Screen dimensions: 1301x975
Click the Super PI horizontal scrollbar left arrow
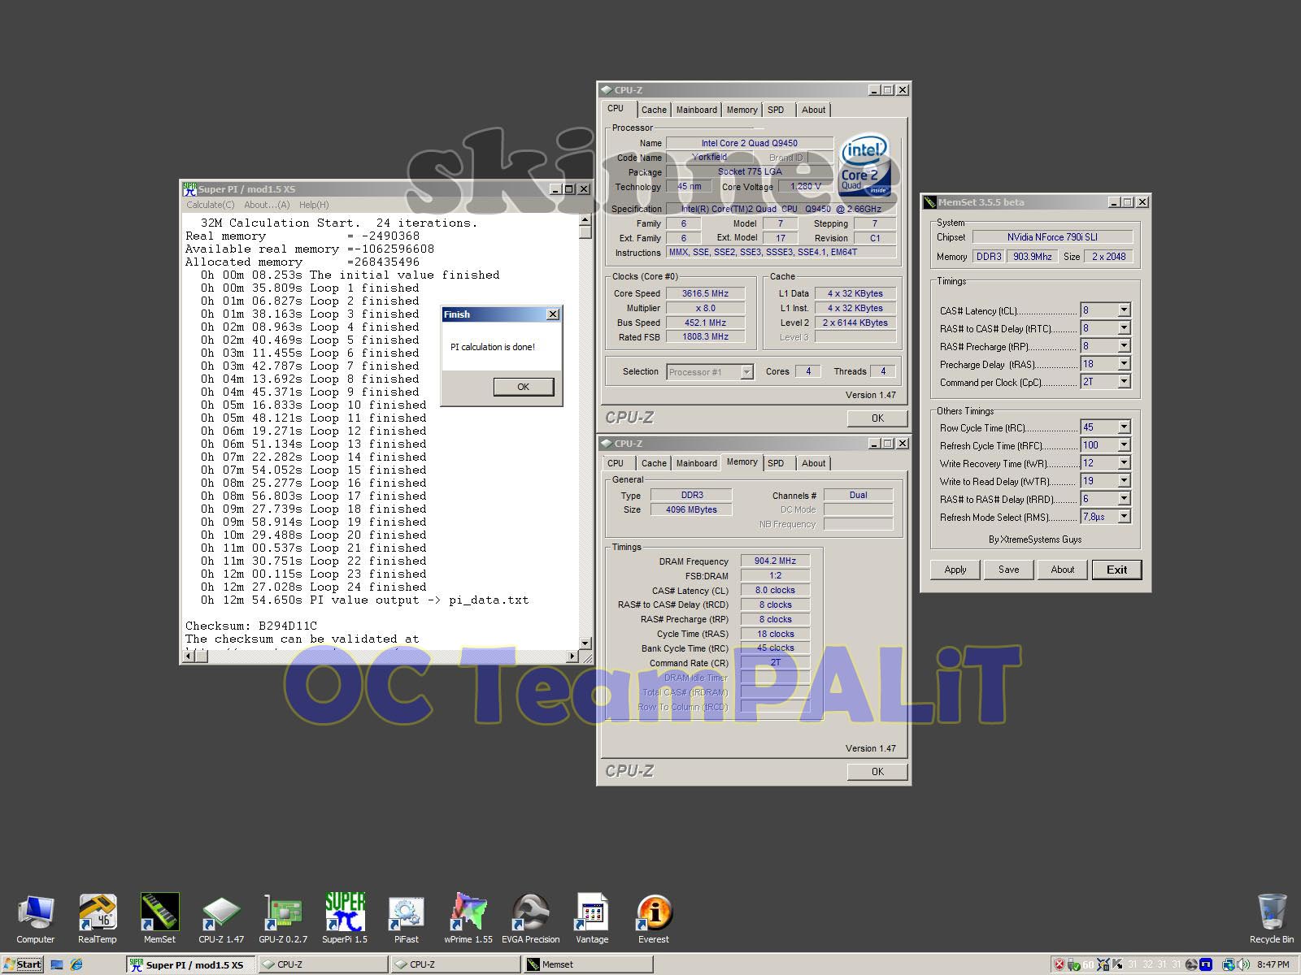189,656
